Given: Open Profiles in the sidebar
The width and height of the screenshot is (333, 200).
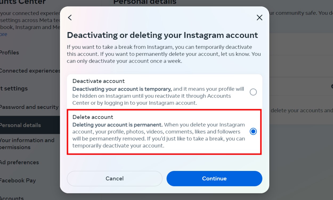Looking at the screenshot, I should (x=9, y=53).
